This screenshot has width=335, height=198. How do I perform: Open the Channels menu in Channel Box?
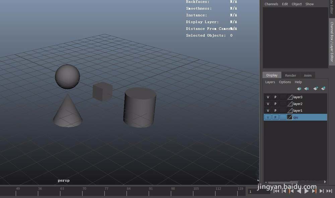pyautogui.click(x=271, y=4)
